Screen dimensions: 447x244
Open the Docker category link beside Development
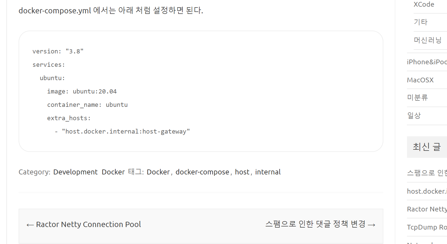tap(113, 172)
